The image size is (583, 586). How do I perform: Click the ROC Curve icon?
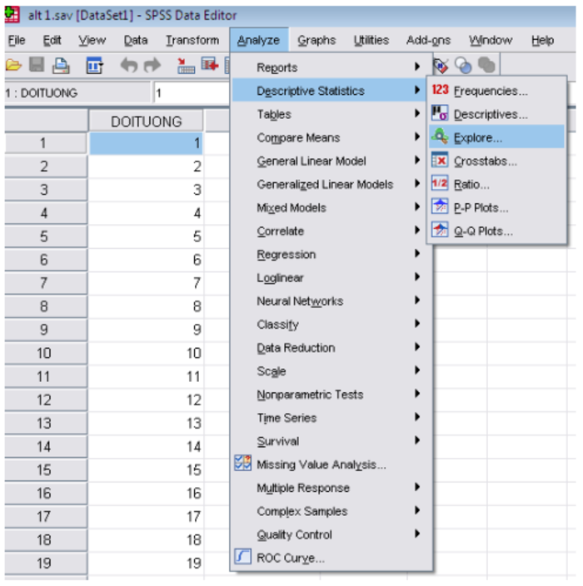[243, 557]
